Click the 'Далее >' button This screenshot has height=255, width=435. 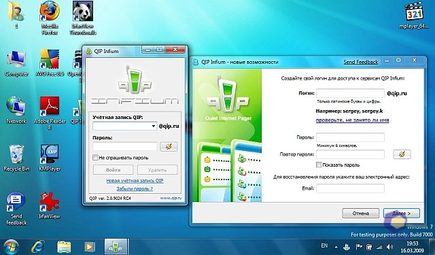tap(402, 213)
